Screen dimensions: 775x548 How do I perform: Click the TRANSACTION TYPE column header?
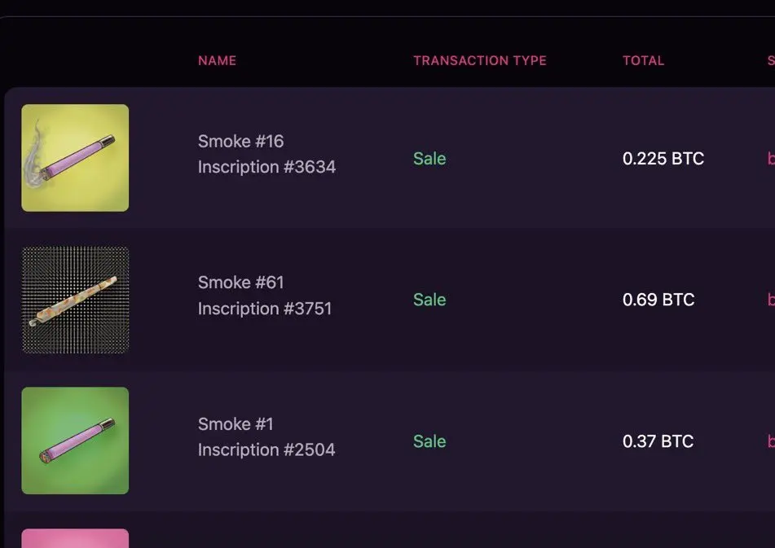(x=480, y=60)
